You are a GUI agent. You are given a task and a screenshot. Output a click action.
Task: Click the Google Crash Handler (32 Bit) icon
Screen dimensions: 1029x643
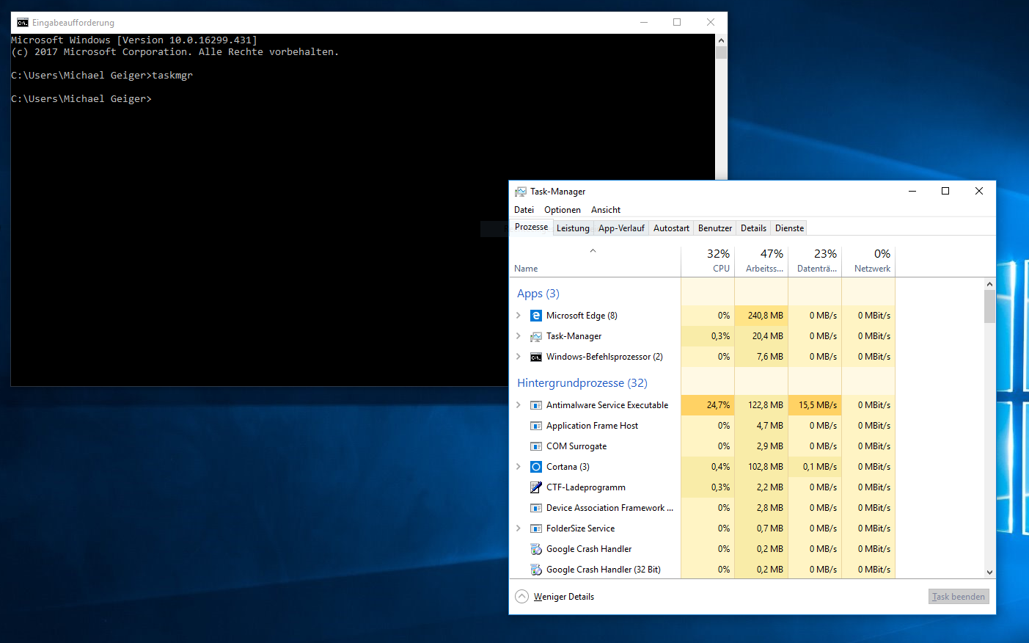pos(536,570)
